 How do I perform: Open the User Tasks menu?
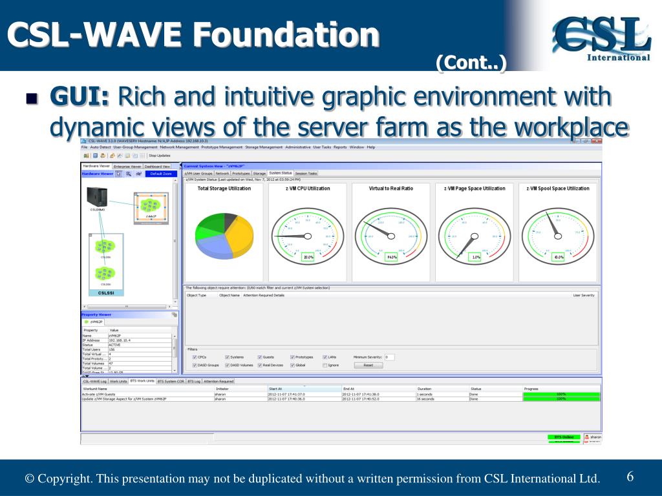pyautogui.click(x=322, y=147)
